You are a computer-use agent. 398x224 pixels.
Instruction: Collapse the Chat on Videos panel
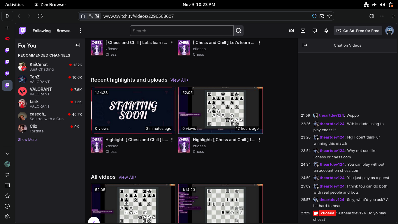point(305,45)
